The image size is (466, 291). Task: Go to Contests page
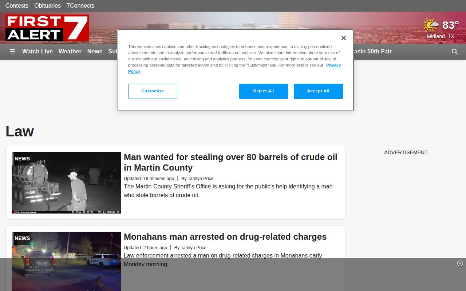click(17, 6)
